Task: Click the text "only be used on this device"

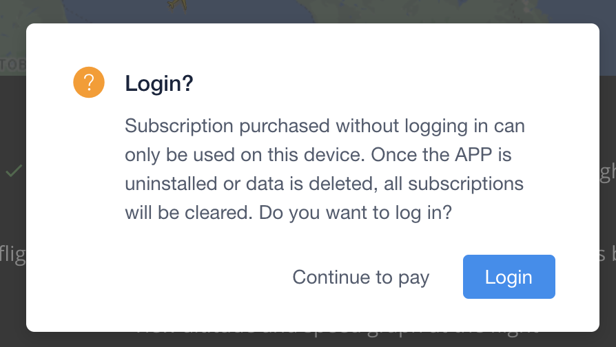Action: (244, 156)
